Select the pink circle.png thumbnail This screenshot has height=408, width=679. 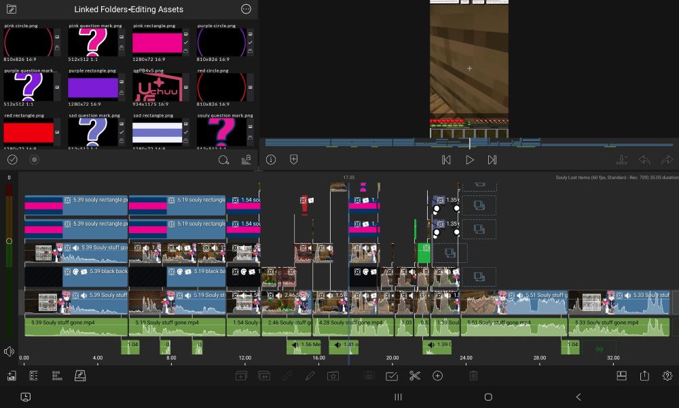point(28,42)
